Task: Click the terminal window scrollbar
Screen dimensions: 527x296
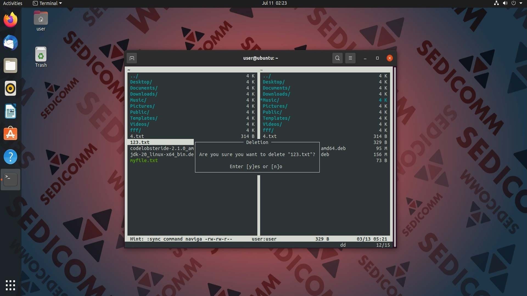Action: click(395, 157)
